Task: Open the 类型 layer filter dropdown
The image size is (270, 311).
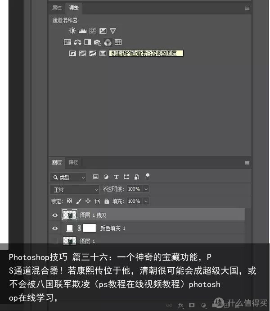Action: tap(68, 177)
